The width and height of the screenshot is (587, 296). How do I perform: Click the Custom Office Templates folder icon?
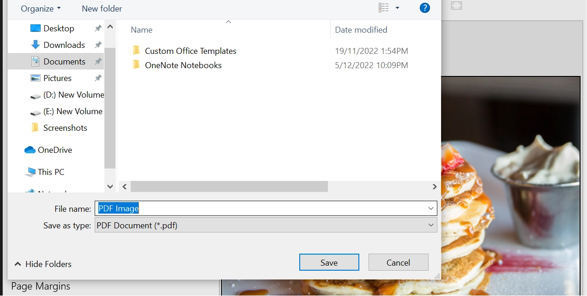point(136,50)
